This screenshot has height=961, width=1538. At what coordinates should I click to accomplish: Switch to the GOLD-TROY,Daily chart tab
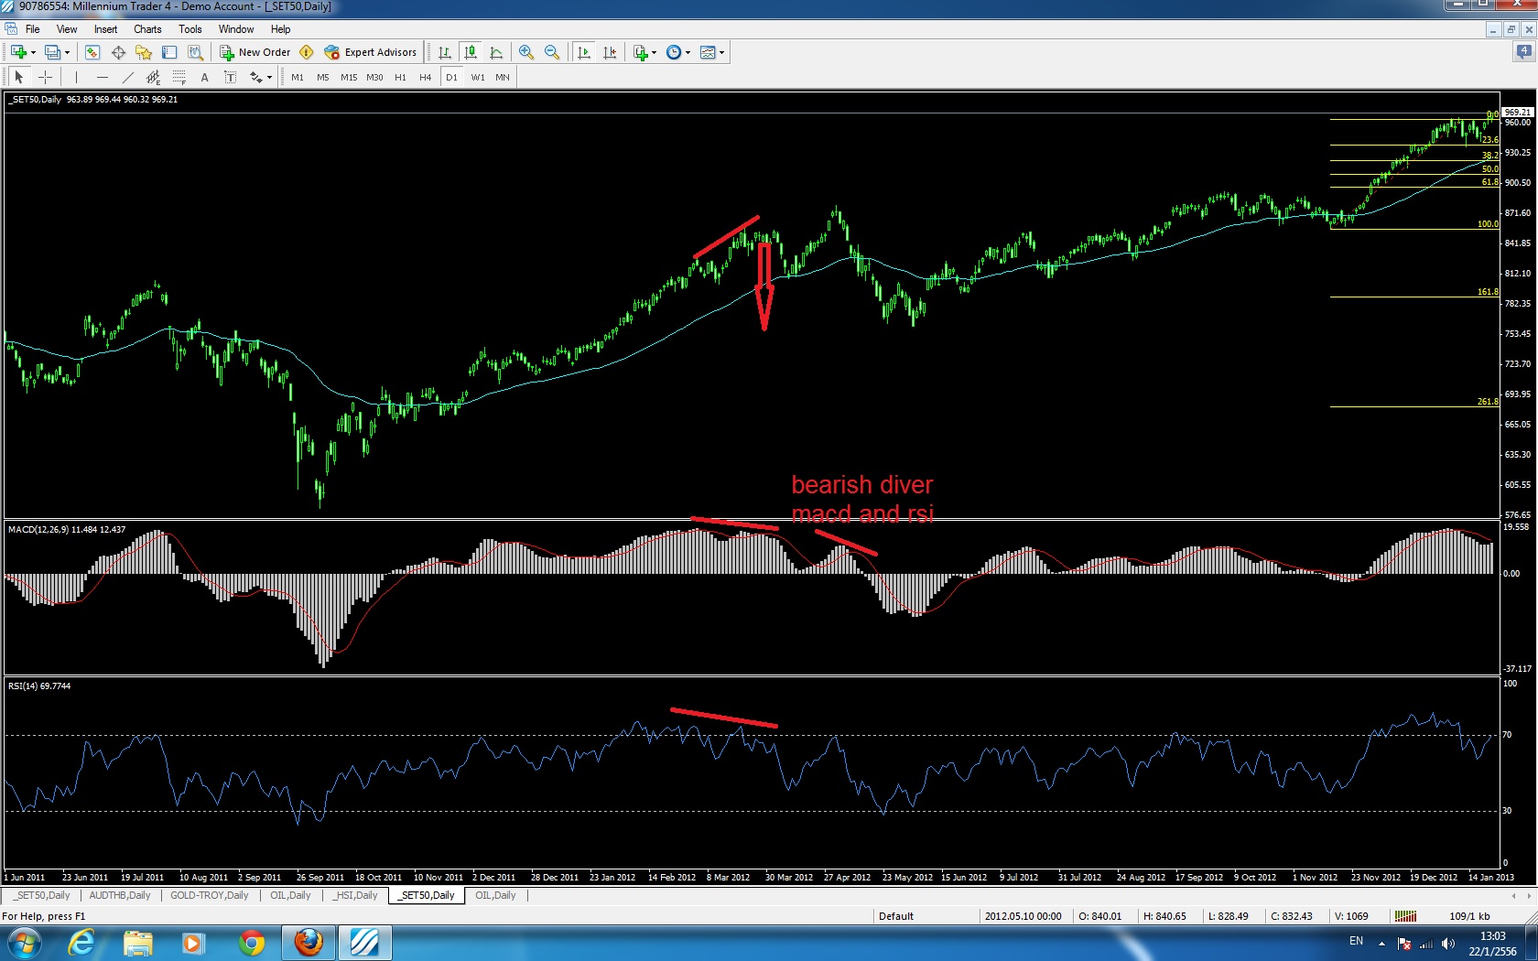(209, 895)
